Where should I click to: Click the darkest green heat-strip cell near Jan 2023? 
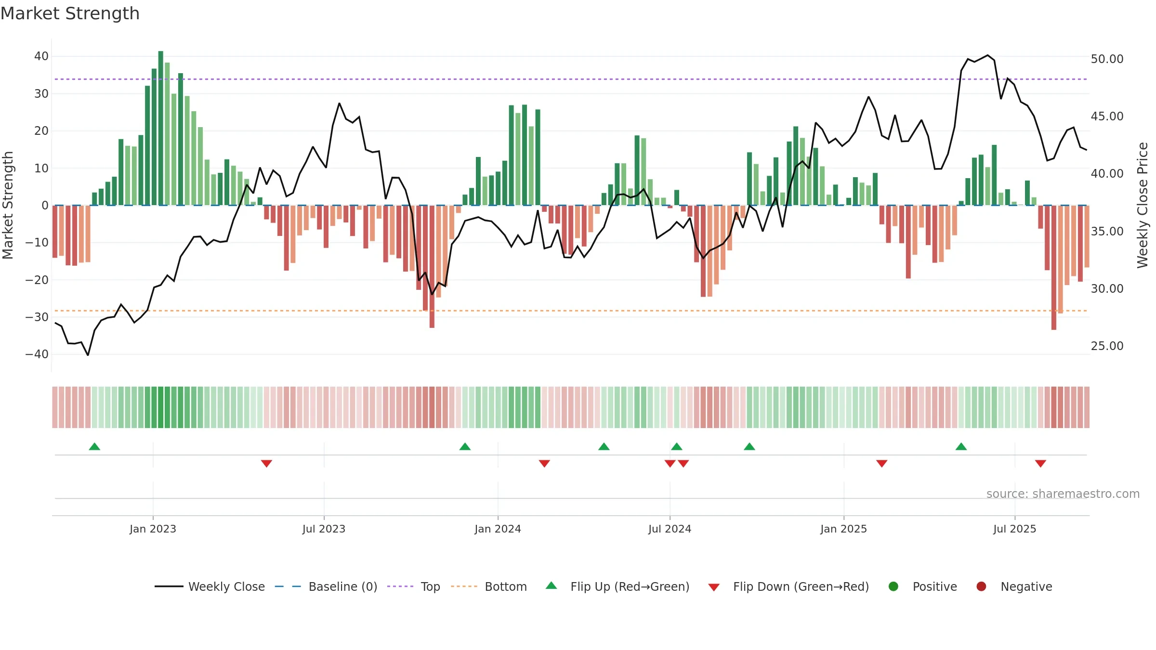pos(161,407)
